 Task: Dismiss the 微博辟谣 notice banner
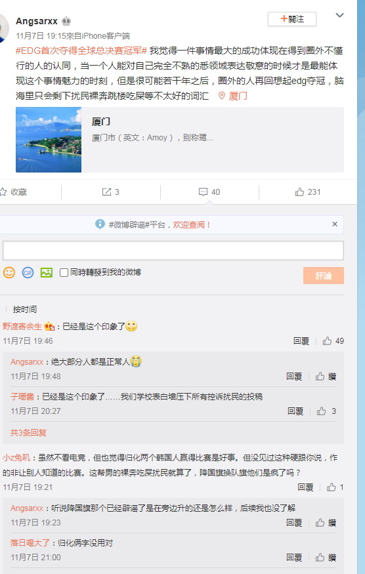(335, 224)
